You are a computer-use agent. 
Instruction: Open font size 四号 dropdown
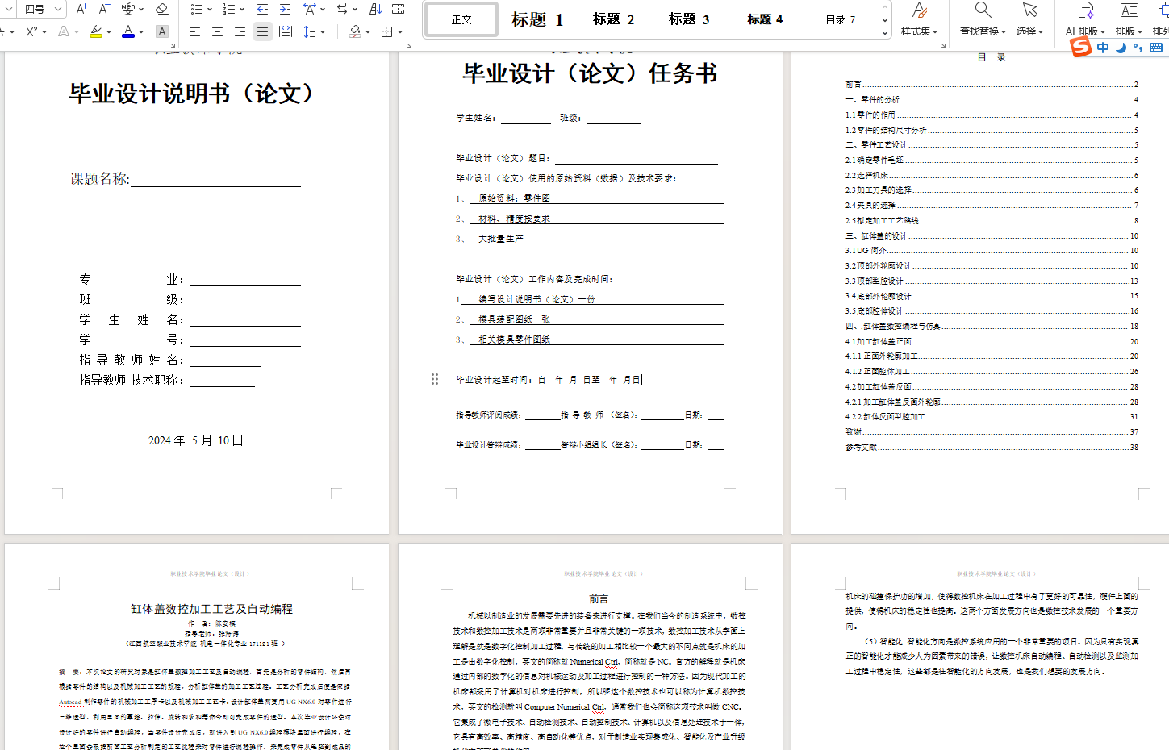(x=58, y=9)
